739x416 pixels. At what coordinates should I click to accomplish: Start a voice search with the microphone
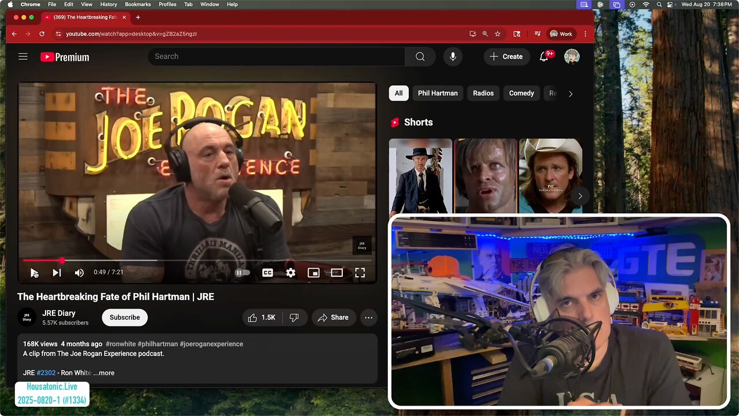click(x=453, y=57)
